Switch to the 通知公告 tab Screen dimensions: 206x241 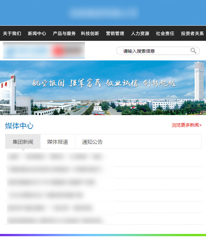coord(92,141)
